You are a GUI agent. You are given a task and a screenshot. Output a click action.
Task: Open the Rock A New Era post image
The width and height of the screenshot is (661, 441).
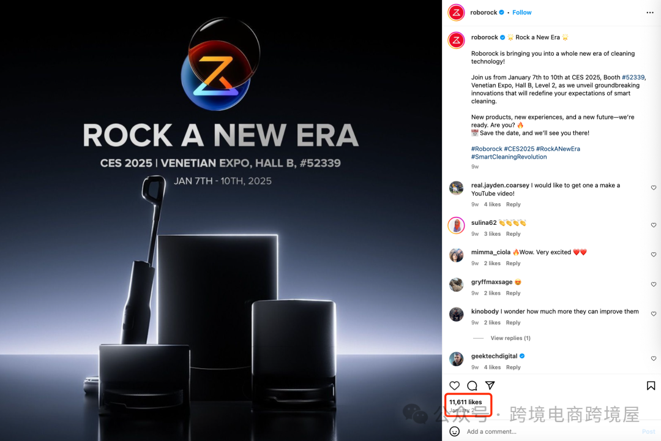click(x=221, y=221)
